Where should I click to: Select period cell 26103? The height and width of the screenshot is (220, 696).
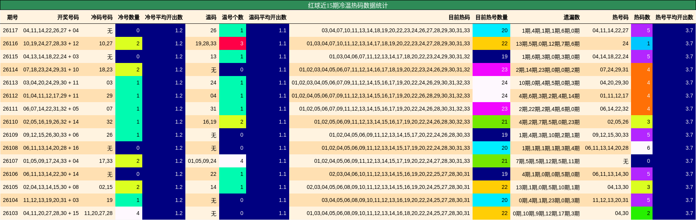click(10, 213)
